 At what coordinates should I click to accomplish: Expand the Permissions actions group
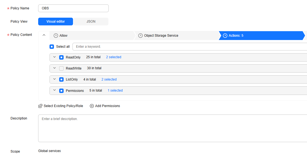point(55,91)
